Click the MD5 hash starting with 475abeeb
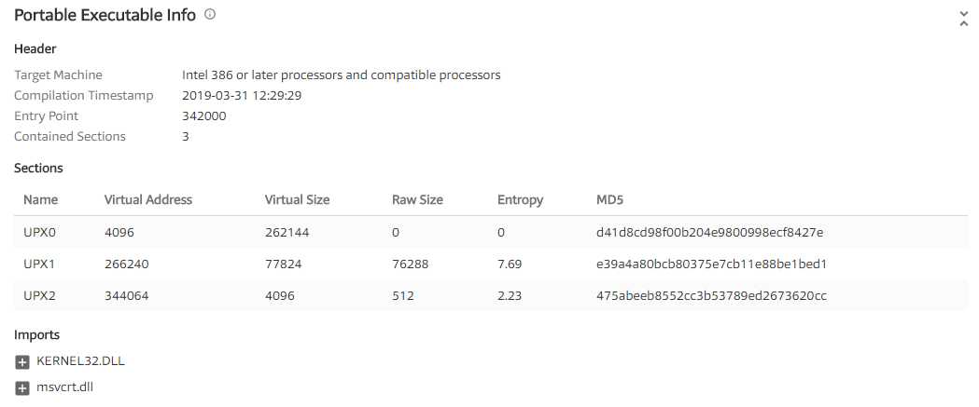Image resolution: width=979 pixels, height=407 pixels. pyautogui.click(x=711, y=296)
